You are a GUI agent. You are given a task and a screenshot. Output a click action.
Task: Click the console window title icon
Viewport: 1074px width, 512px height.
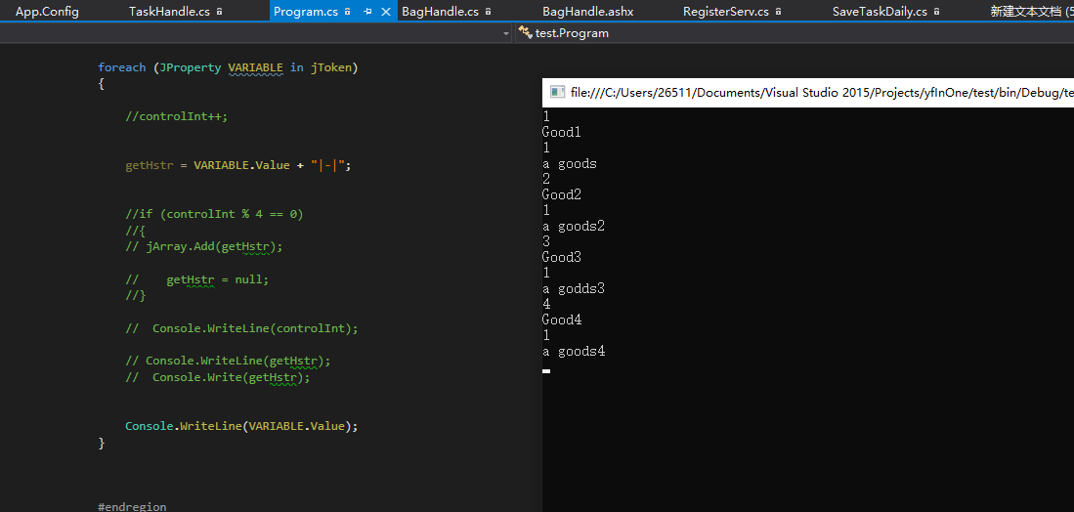558,93
